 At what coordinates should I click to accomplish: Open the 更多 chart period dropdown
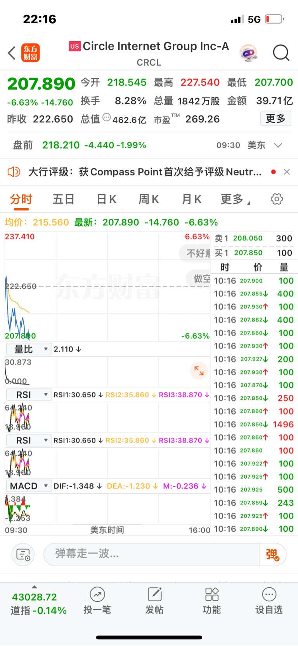coord(235,199)
